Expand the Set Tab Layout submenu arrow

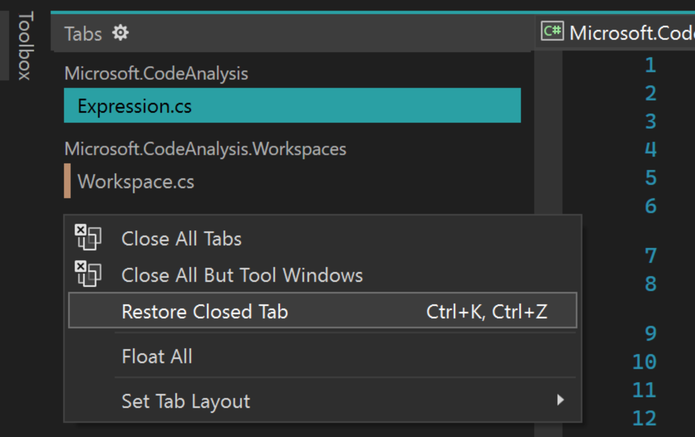(560, 400)
